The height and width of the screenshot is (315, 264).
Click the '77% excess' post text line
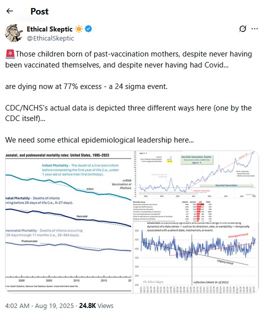tap(86, 86)
